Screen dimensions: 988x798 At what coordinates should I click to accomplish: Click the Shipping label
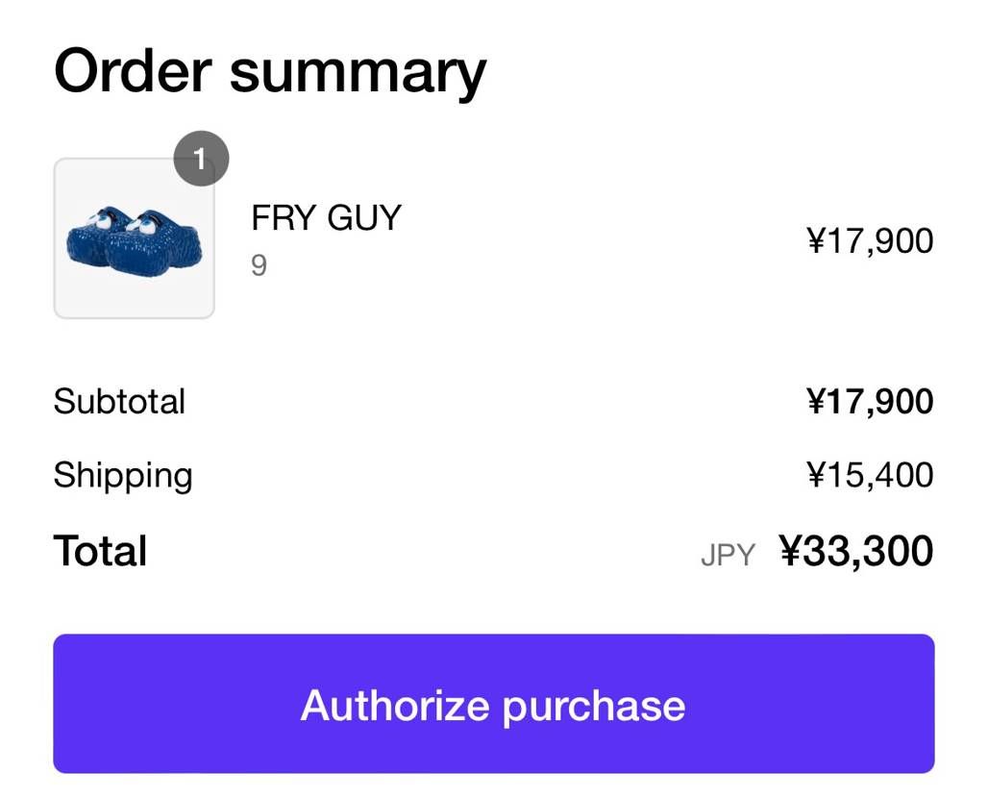point(123,474)
